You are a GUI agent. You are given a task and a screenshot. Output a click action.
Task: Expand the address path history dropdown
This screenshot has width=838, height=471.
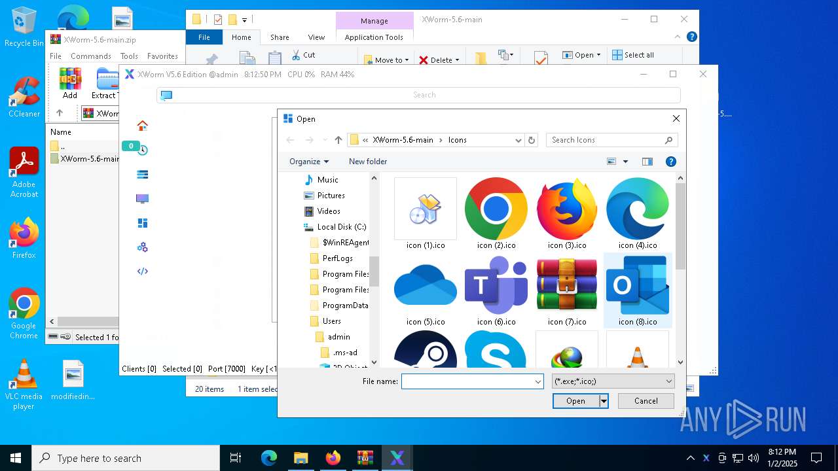(x=518, y=140)
